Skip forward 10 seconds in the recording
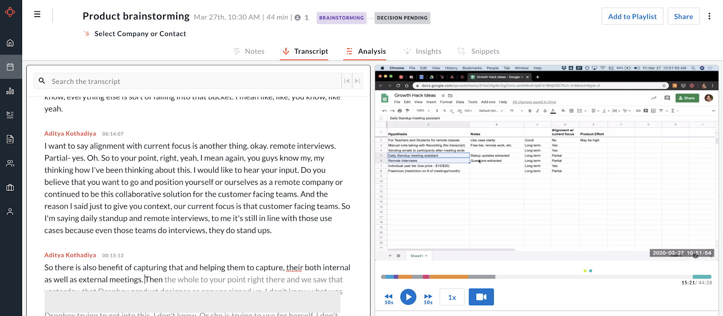This screenshot has height=316, width=723. (428, 298)
